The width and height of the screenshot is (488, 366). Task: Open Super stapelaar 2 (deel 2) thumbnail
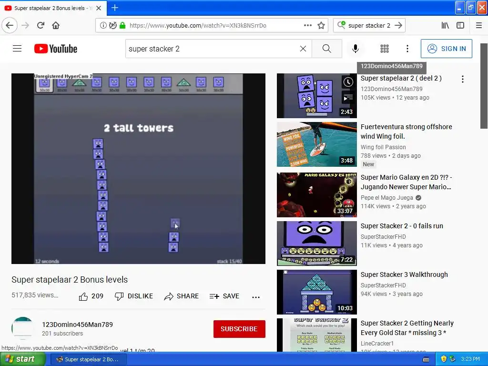click(x=316, y=96)
